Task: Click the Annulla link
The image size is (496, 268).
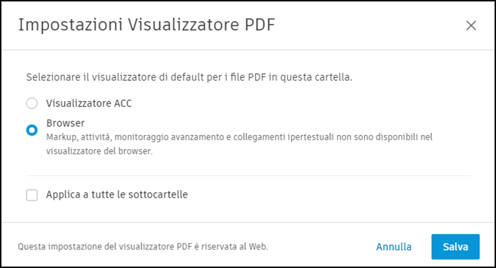Action: point(394,246)
